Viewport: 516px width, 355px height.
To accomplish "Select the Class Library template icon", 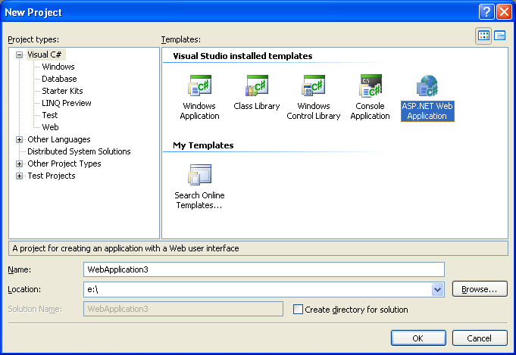I will click(x=257, y=86).
